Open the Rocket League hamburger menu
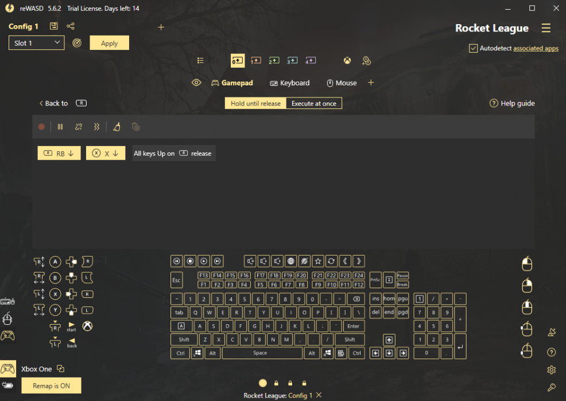Viewport: 566px width, 401px height. tap(546, 28)
